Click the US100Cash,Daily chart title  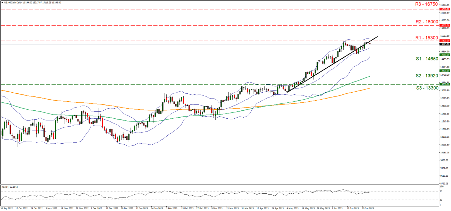pos(12,2)
